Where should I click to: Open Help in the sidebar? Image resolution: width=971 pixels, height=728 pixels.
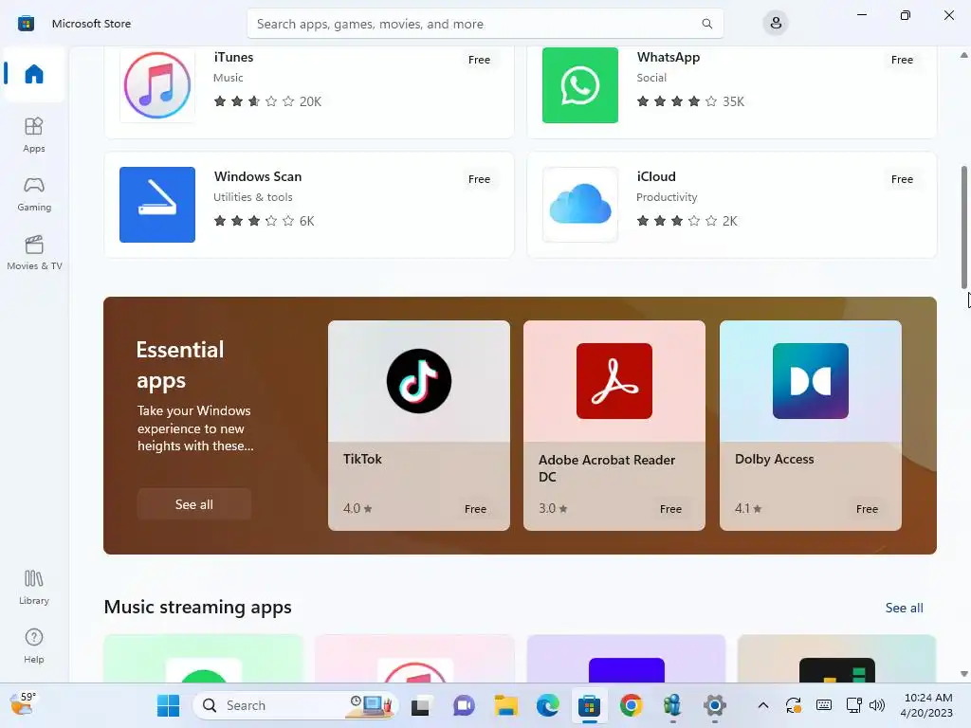point(34,646)
